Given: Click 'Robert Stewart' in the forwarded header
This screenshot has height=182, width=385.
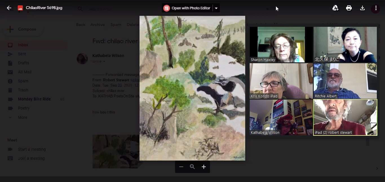Looking at the screenshot, I should coord(116,80).
